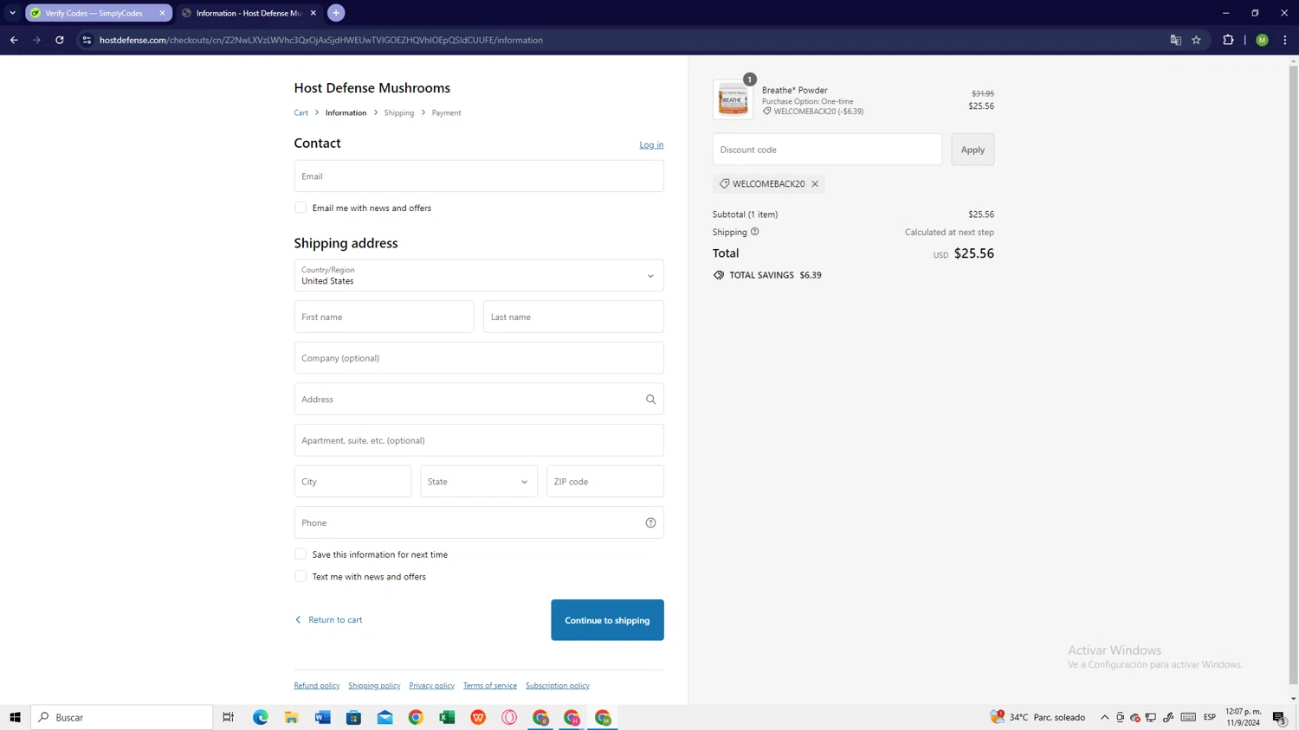Click the browser forward arrow
This screenshot has width=1299, height=730.
pos(36,40)
